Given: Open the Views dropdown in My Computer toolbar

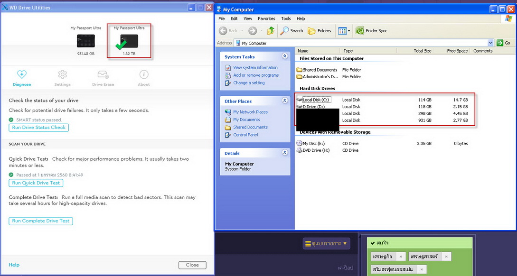Looking at the screenshot, I should (344, 31).
